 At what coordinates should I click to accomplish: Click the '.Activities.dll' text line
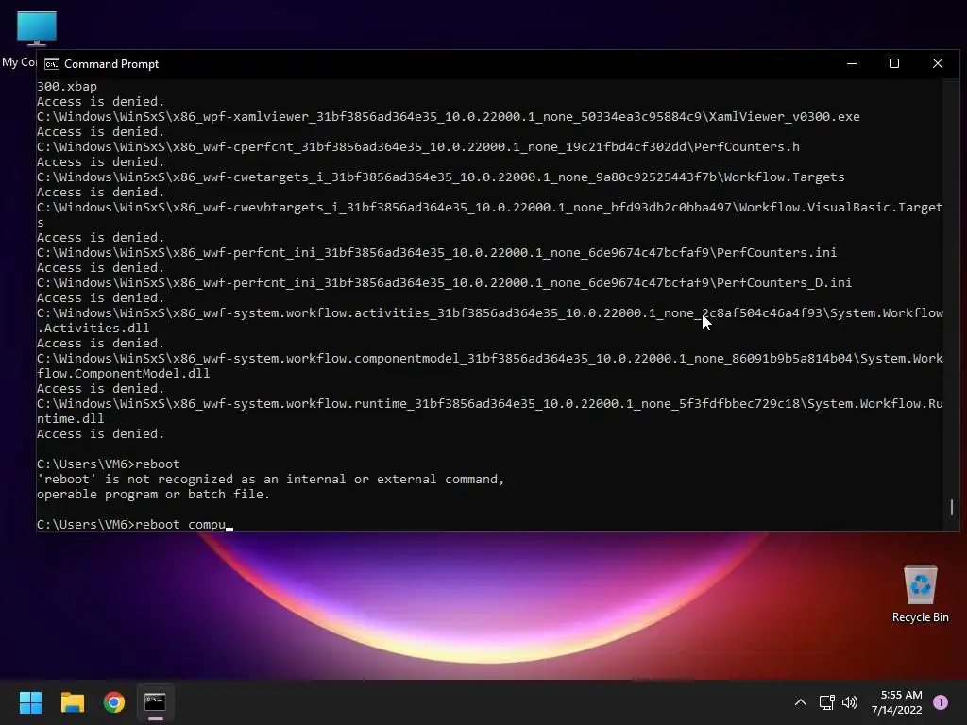point(93,328)
